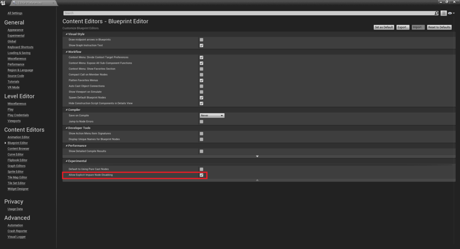The height and width of the screenshot is (249, 460).
Task: Uncheck Spawn Default Blueprint Nodes
Action: (202, 97)
